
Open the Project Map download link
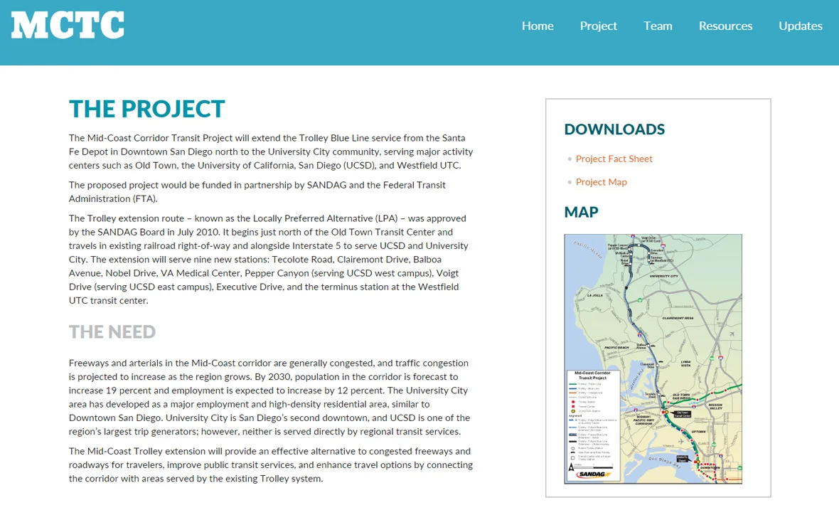coord(601,182)
